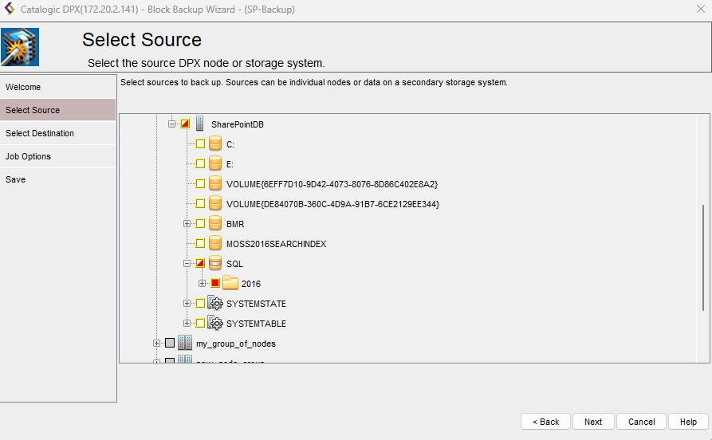Click the Cancel button
Screen dimensions: 712x440
[641, 422]
